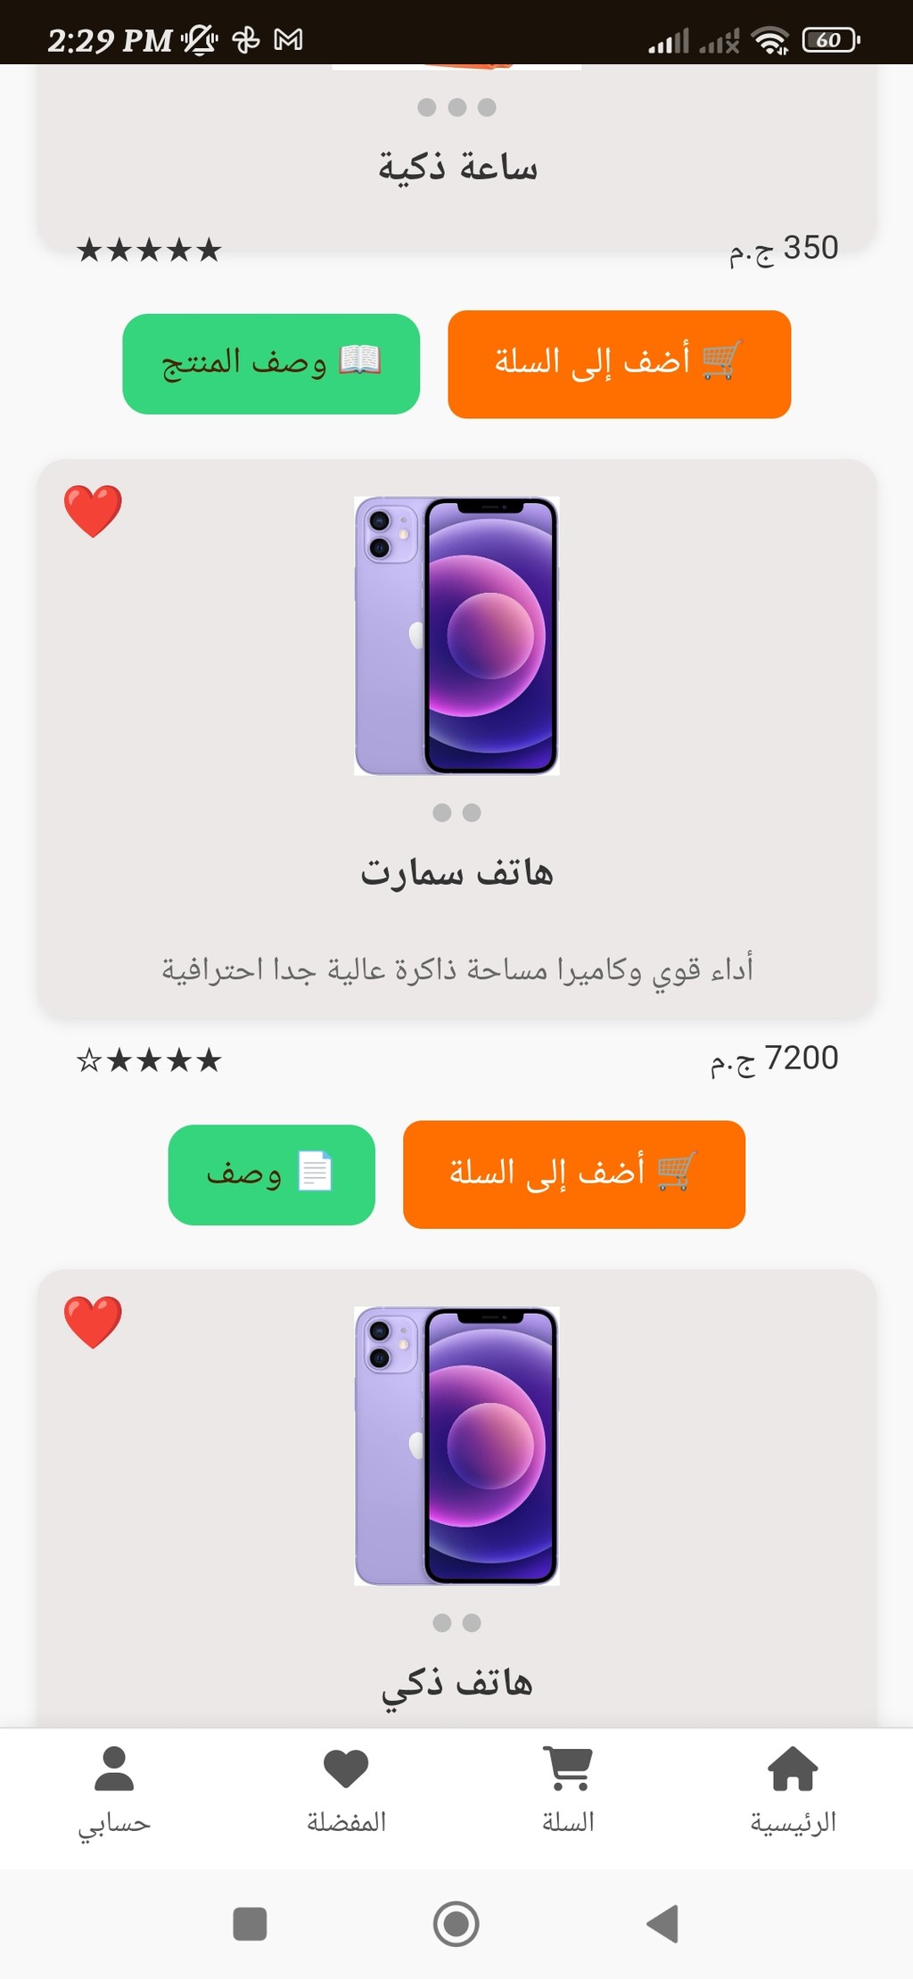Image resolution: width=913 pixels, height=1979 pixels.
Task: Select first image dot of smart watch
Action: tap(427, 107)
